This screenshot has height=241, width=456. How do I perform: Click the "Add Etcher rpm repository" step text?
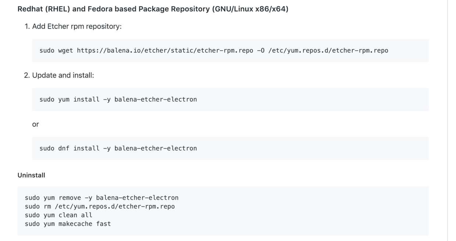(x=76, y=26)
